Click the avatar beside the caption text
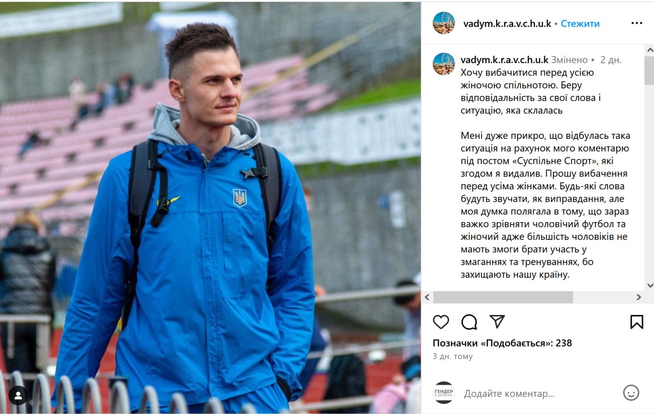 click(x=443, y=64)
